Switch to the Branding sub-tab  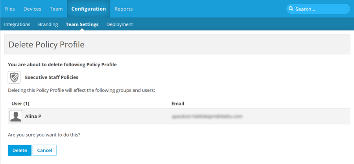tap(48, 24)
